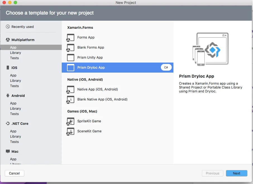Select App under Multiplatform
The height and width of the screenshot is (184, 253).
point(31,47)
